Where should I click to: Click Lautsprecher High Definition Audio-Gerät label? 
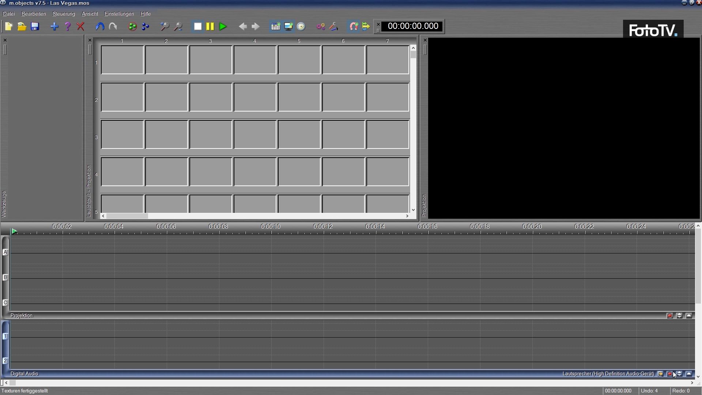point(608,374)
